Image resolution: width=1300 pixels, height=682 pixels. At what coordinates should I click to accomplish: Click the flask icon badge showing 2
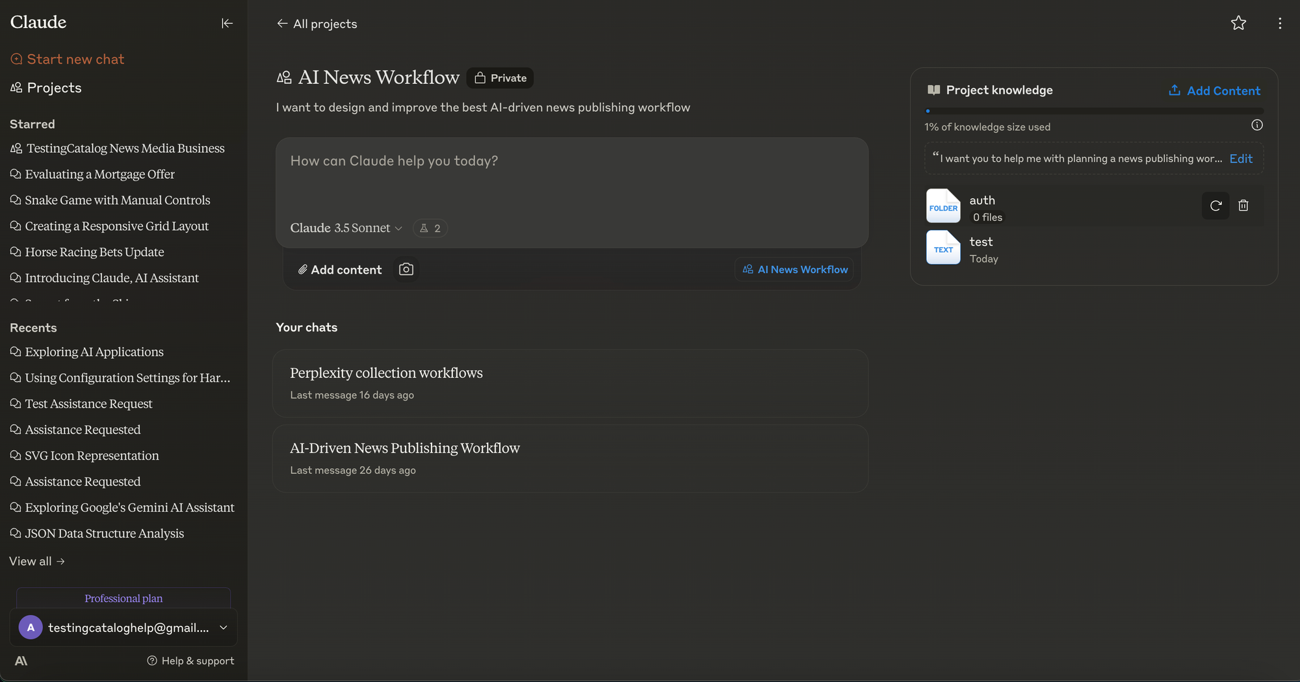pyautogui.click(x=430, y=228)
